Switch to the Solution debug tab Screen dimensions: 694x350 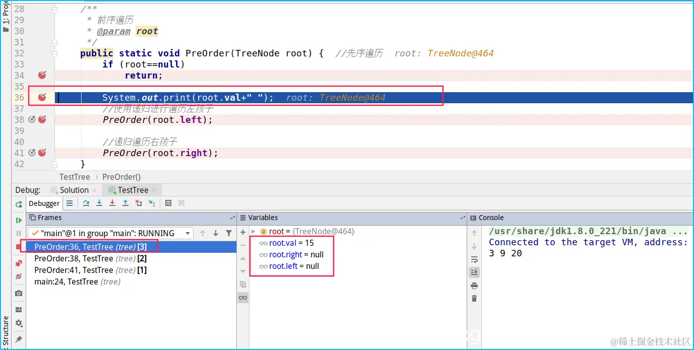[74, 190]
